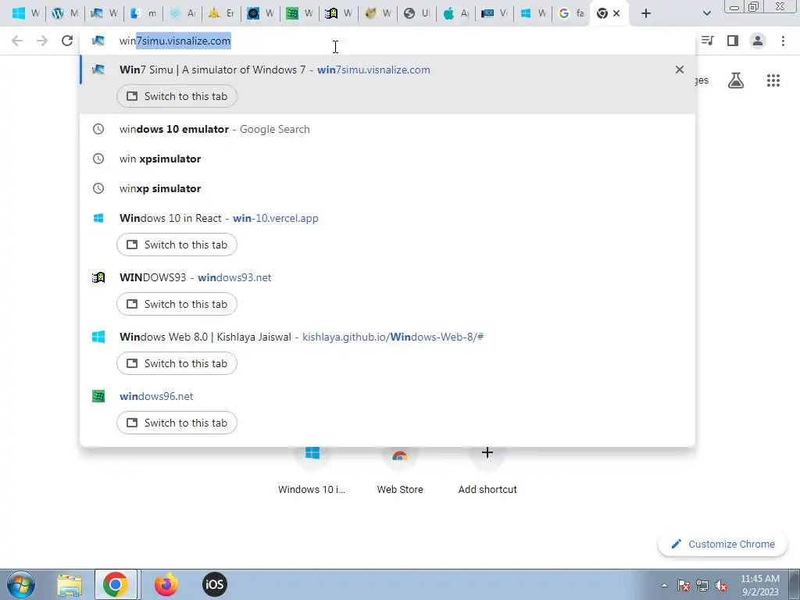Click Switch to this tab under WINDOWS93
The image size is (800, 600).
(177, 304)
